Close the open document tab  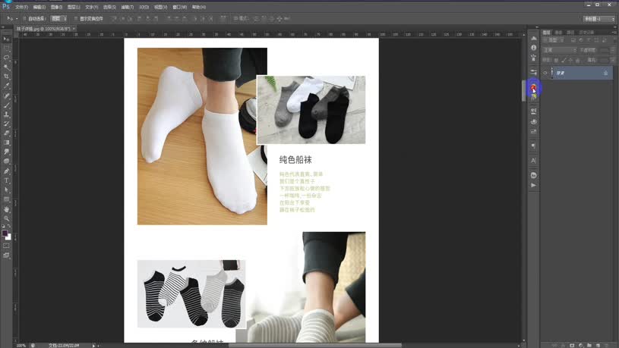click(74, 29)
